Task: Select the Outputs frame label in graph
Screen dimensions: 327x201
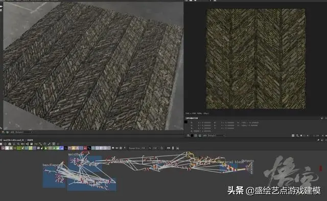Action: click(247, 161)
